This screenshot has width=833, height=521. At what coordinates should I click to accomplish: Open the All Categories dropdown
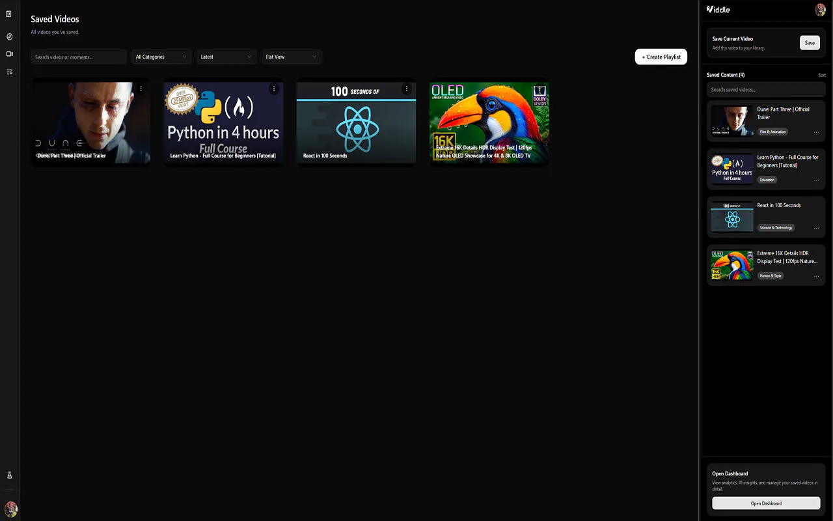(161, 57)
